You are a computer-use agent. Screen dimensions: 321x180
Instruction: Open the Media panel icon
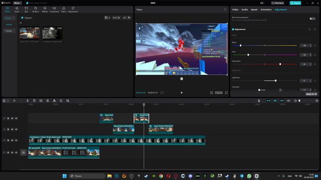[8, 9]
